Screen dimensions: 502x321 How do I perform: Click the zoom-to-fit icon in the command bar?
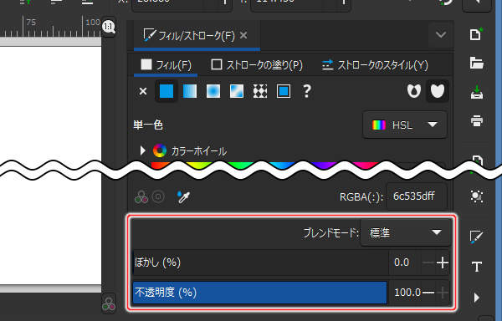pyautogui.click(x=476, y=196)
